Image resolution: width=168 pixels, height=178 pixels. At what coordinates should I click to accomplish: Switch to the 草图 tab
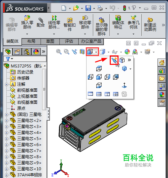tap(50, 41)
